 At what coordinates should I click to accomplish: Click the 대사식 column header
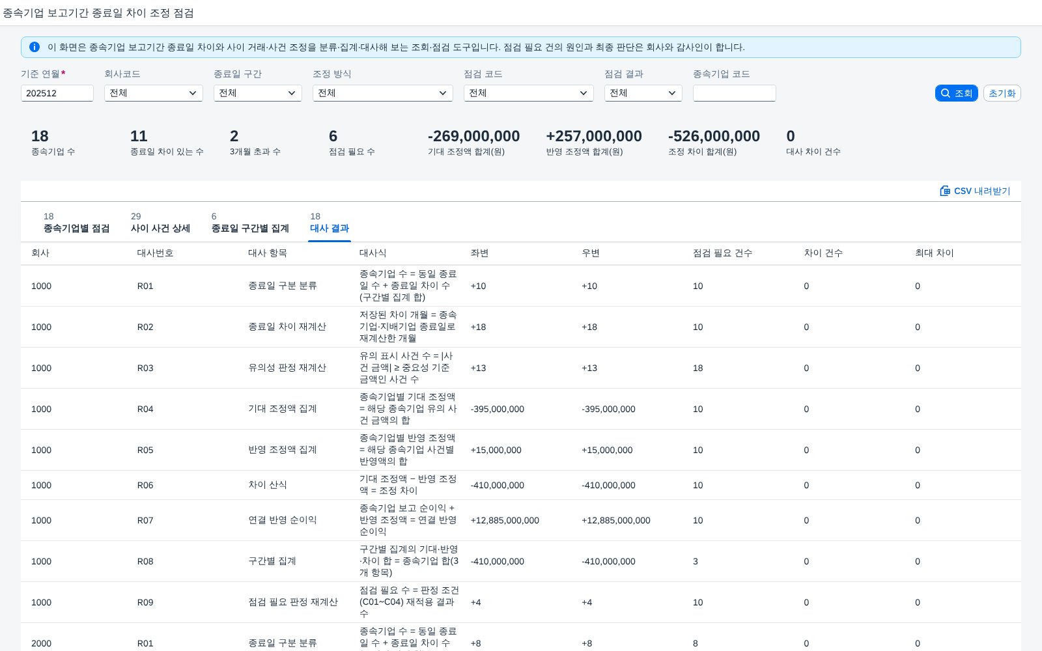(373, 253)
